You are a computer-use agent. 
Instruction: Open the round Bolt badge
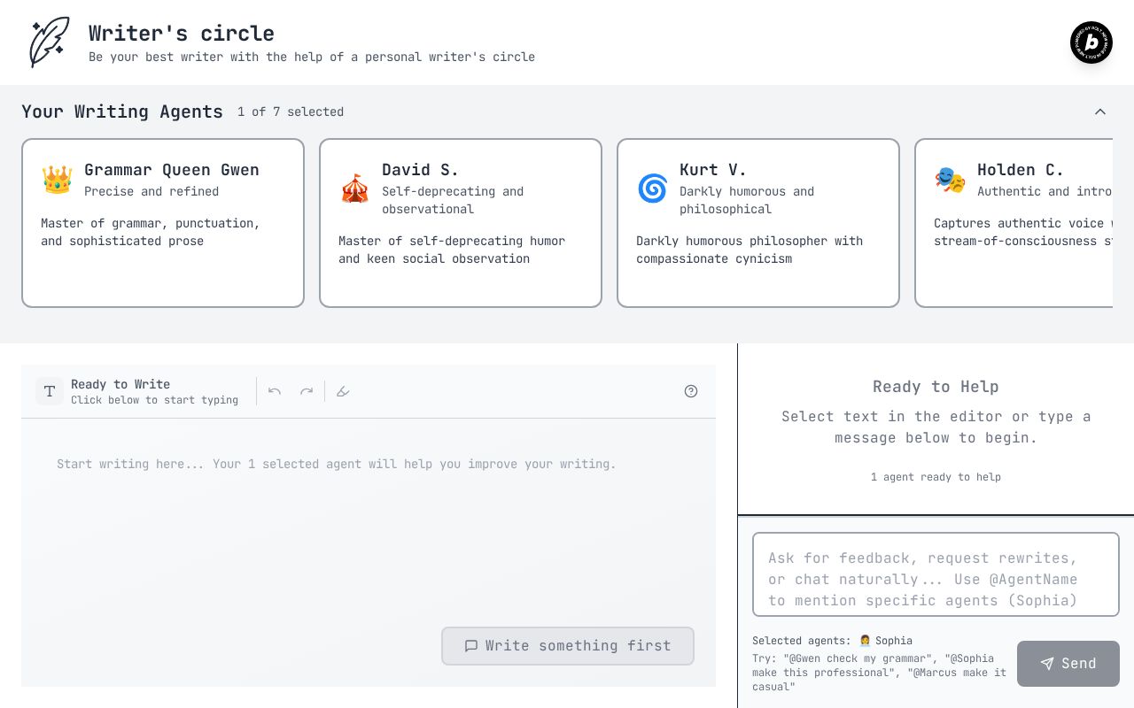[x=1091, y=42]
